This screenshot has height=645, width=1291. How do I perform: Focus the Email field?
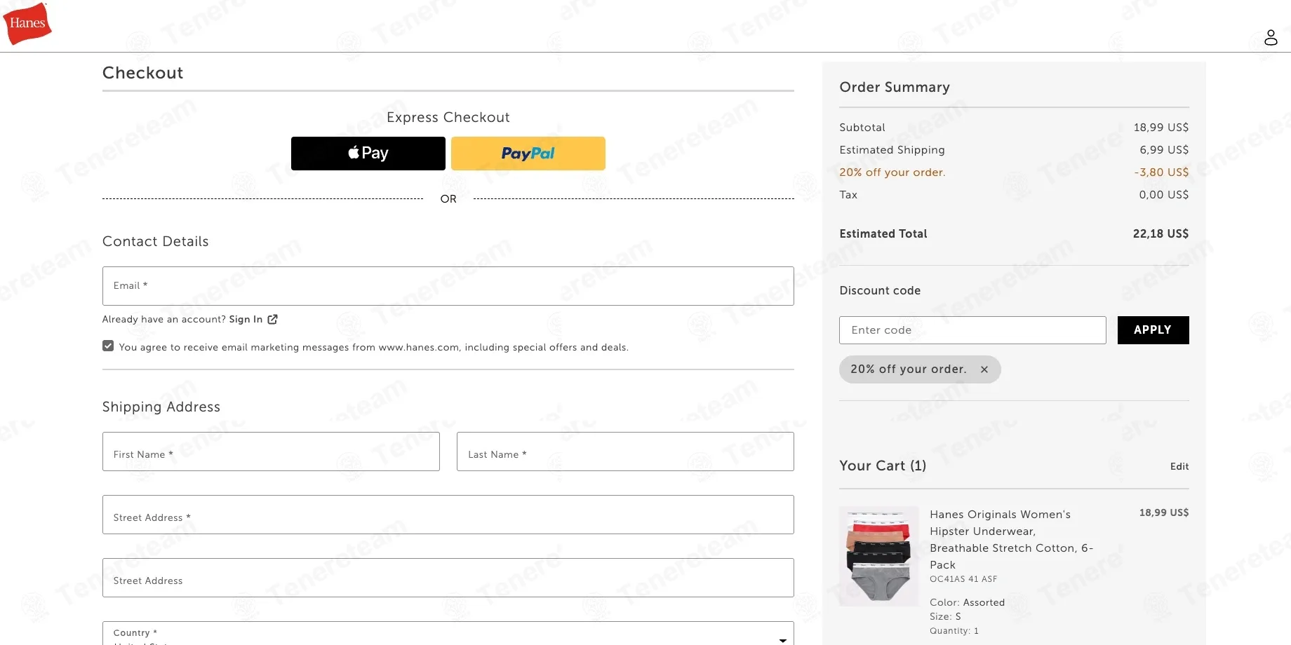[448, 286]
